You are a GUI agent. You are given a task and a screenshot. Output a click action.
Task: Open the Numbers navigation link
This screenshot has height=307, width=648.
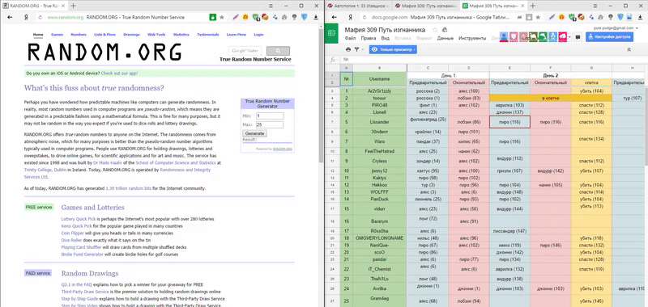coord(79,35)
